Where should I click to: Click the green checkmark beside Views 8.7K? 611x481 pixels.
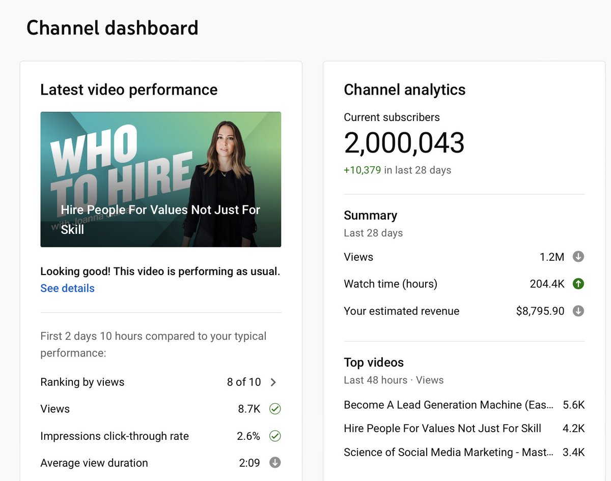coord(275,409)
